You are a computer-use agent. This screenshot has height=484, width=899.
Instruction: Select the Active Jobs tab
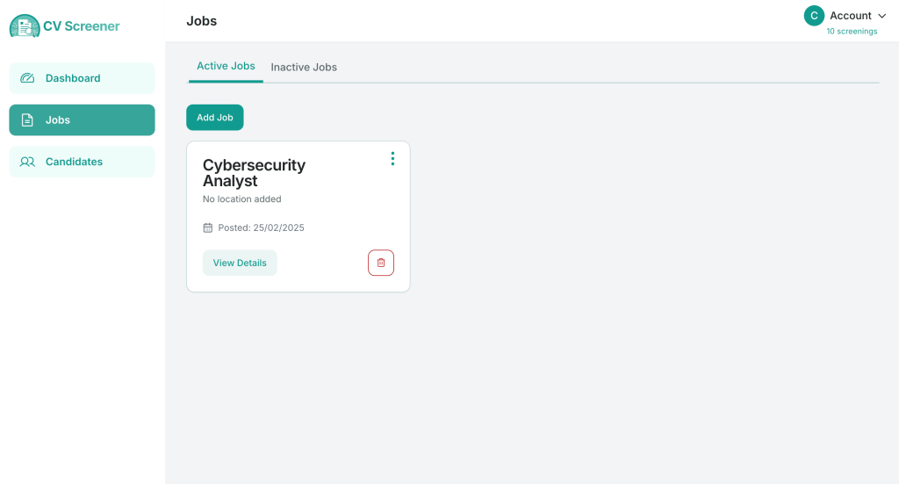226,66
